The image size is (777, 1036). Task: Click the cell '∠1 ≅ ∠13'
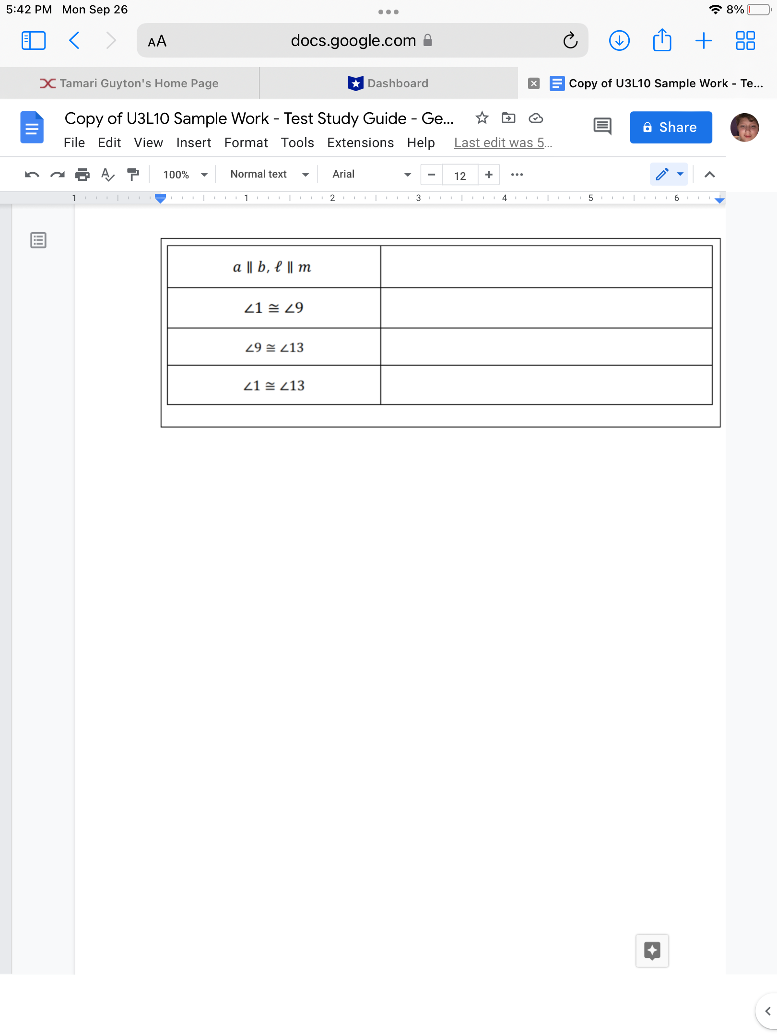pos(273,386)
